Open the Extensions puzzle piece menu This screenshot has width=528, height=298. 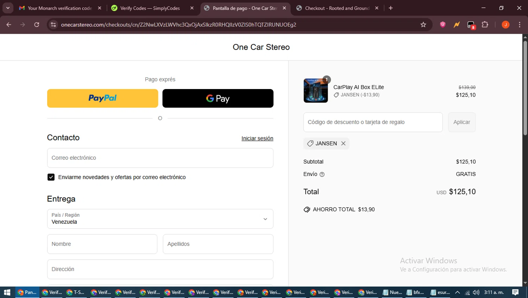485,25
